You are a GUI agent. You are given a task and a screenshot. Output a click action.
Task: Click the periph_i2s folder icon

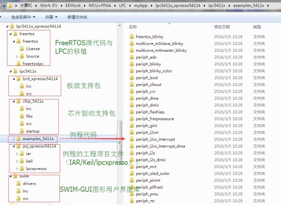(131, 153)
